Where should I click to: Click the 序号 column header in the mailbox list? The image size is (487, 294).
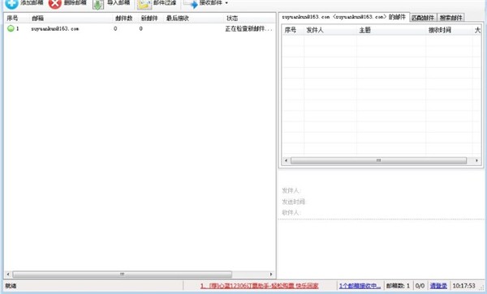(x=12, y=19)
